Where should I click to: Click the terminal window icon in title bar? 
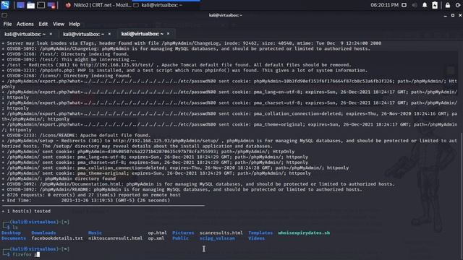[x=4, y=15]
